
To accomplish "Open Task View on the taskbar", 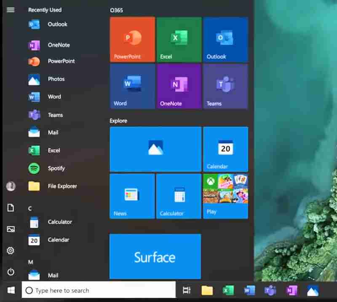I will [187, 290].
